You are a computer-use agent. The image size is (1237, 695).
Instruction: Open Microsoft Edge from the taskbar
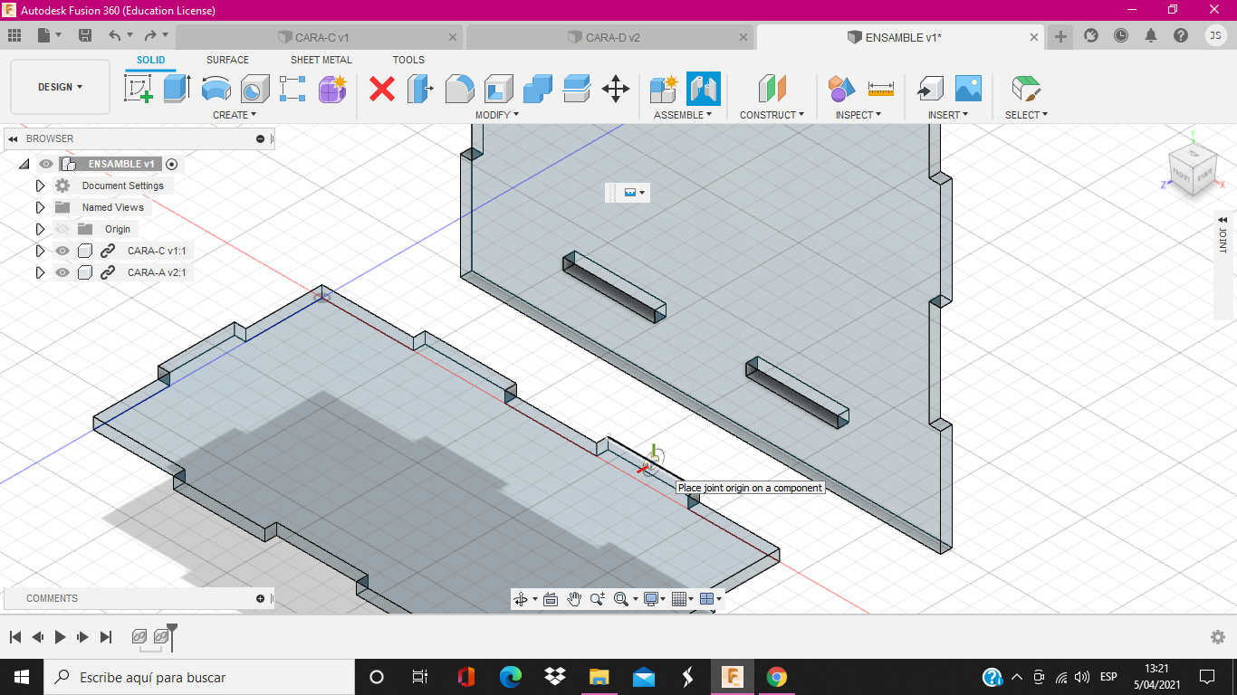[x=511, y=677]
